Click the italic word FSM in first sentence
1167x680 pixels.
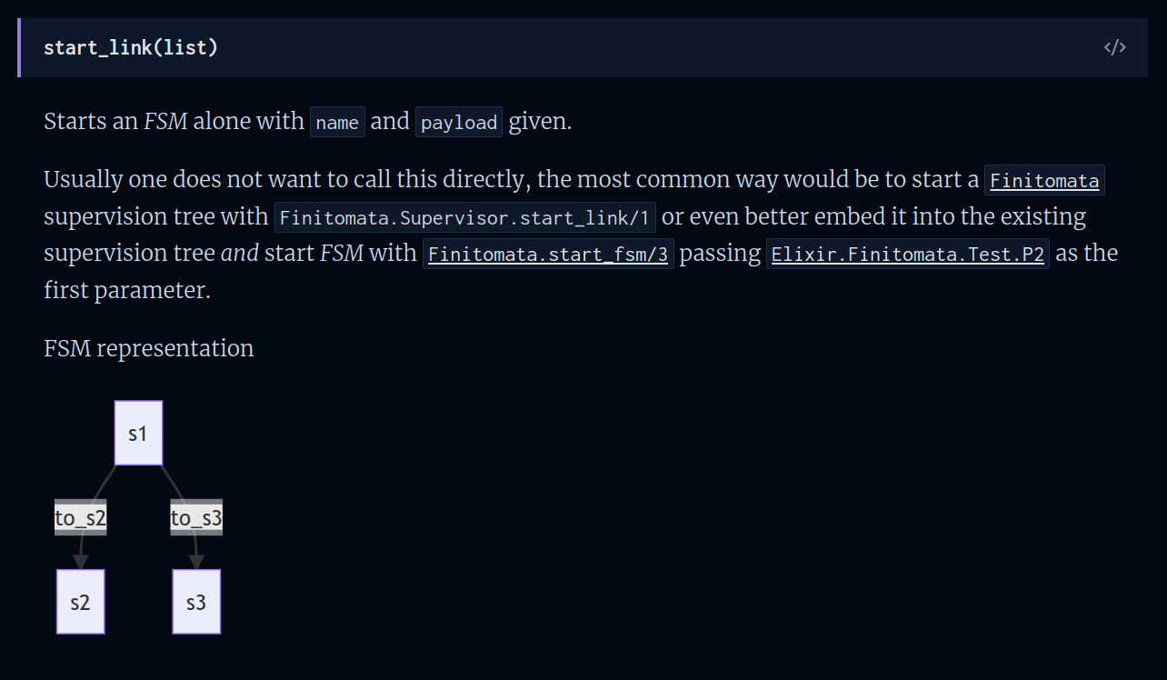(165, 121)
